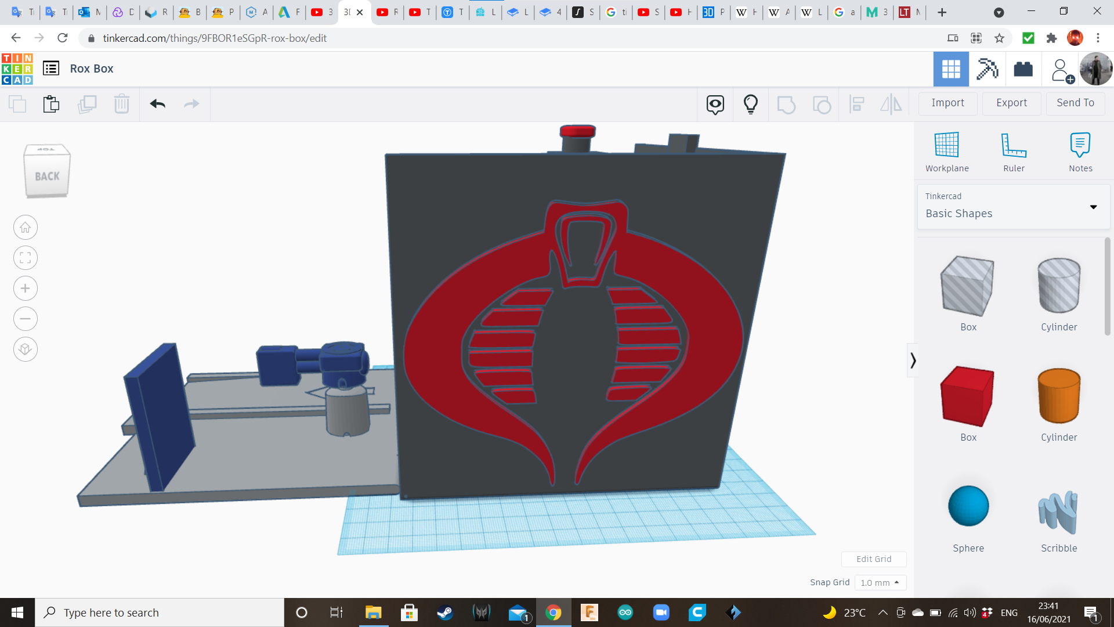Click the Mirror tool icon
1114x627 pixels.
pyautogui.click(x=891, y=105)
